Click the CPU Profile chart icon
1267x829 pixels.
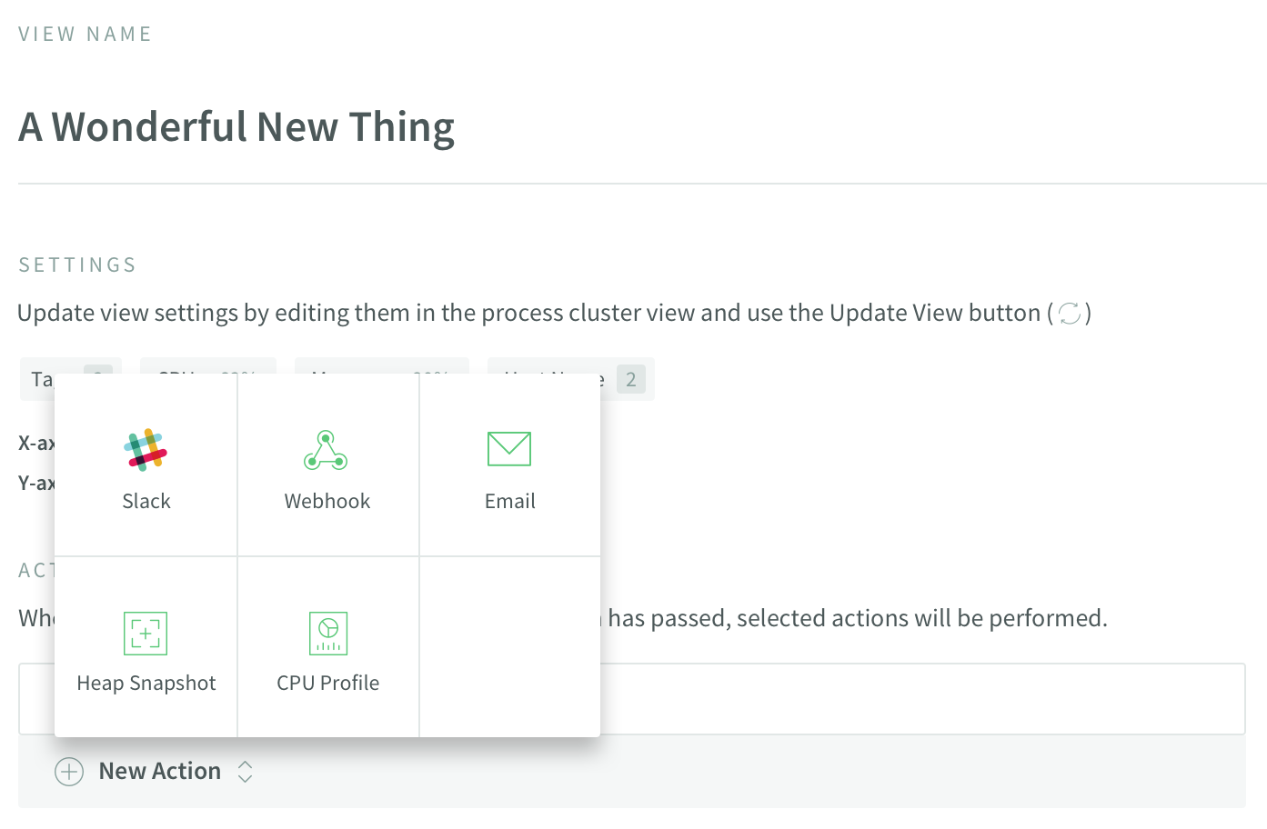coord(328,634)
